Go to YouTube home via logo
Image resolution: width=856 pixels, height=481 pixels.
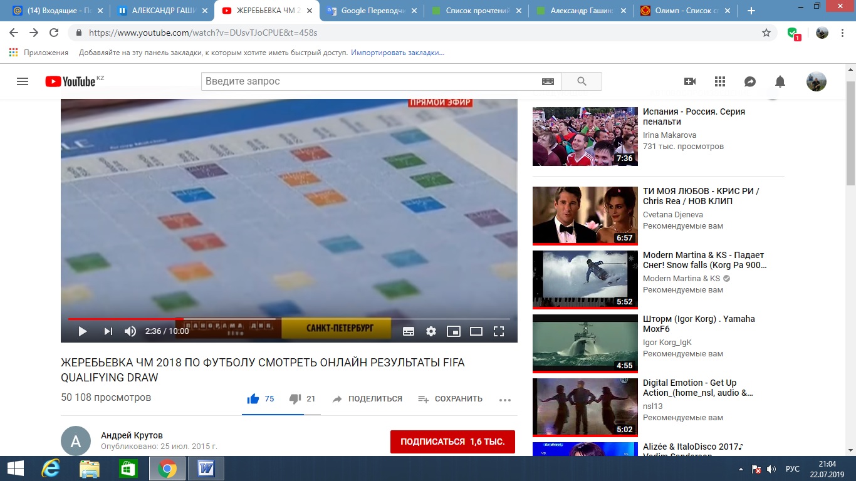(70, 81)
